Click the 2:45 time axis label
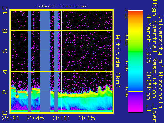 (36, 118)
